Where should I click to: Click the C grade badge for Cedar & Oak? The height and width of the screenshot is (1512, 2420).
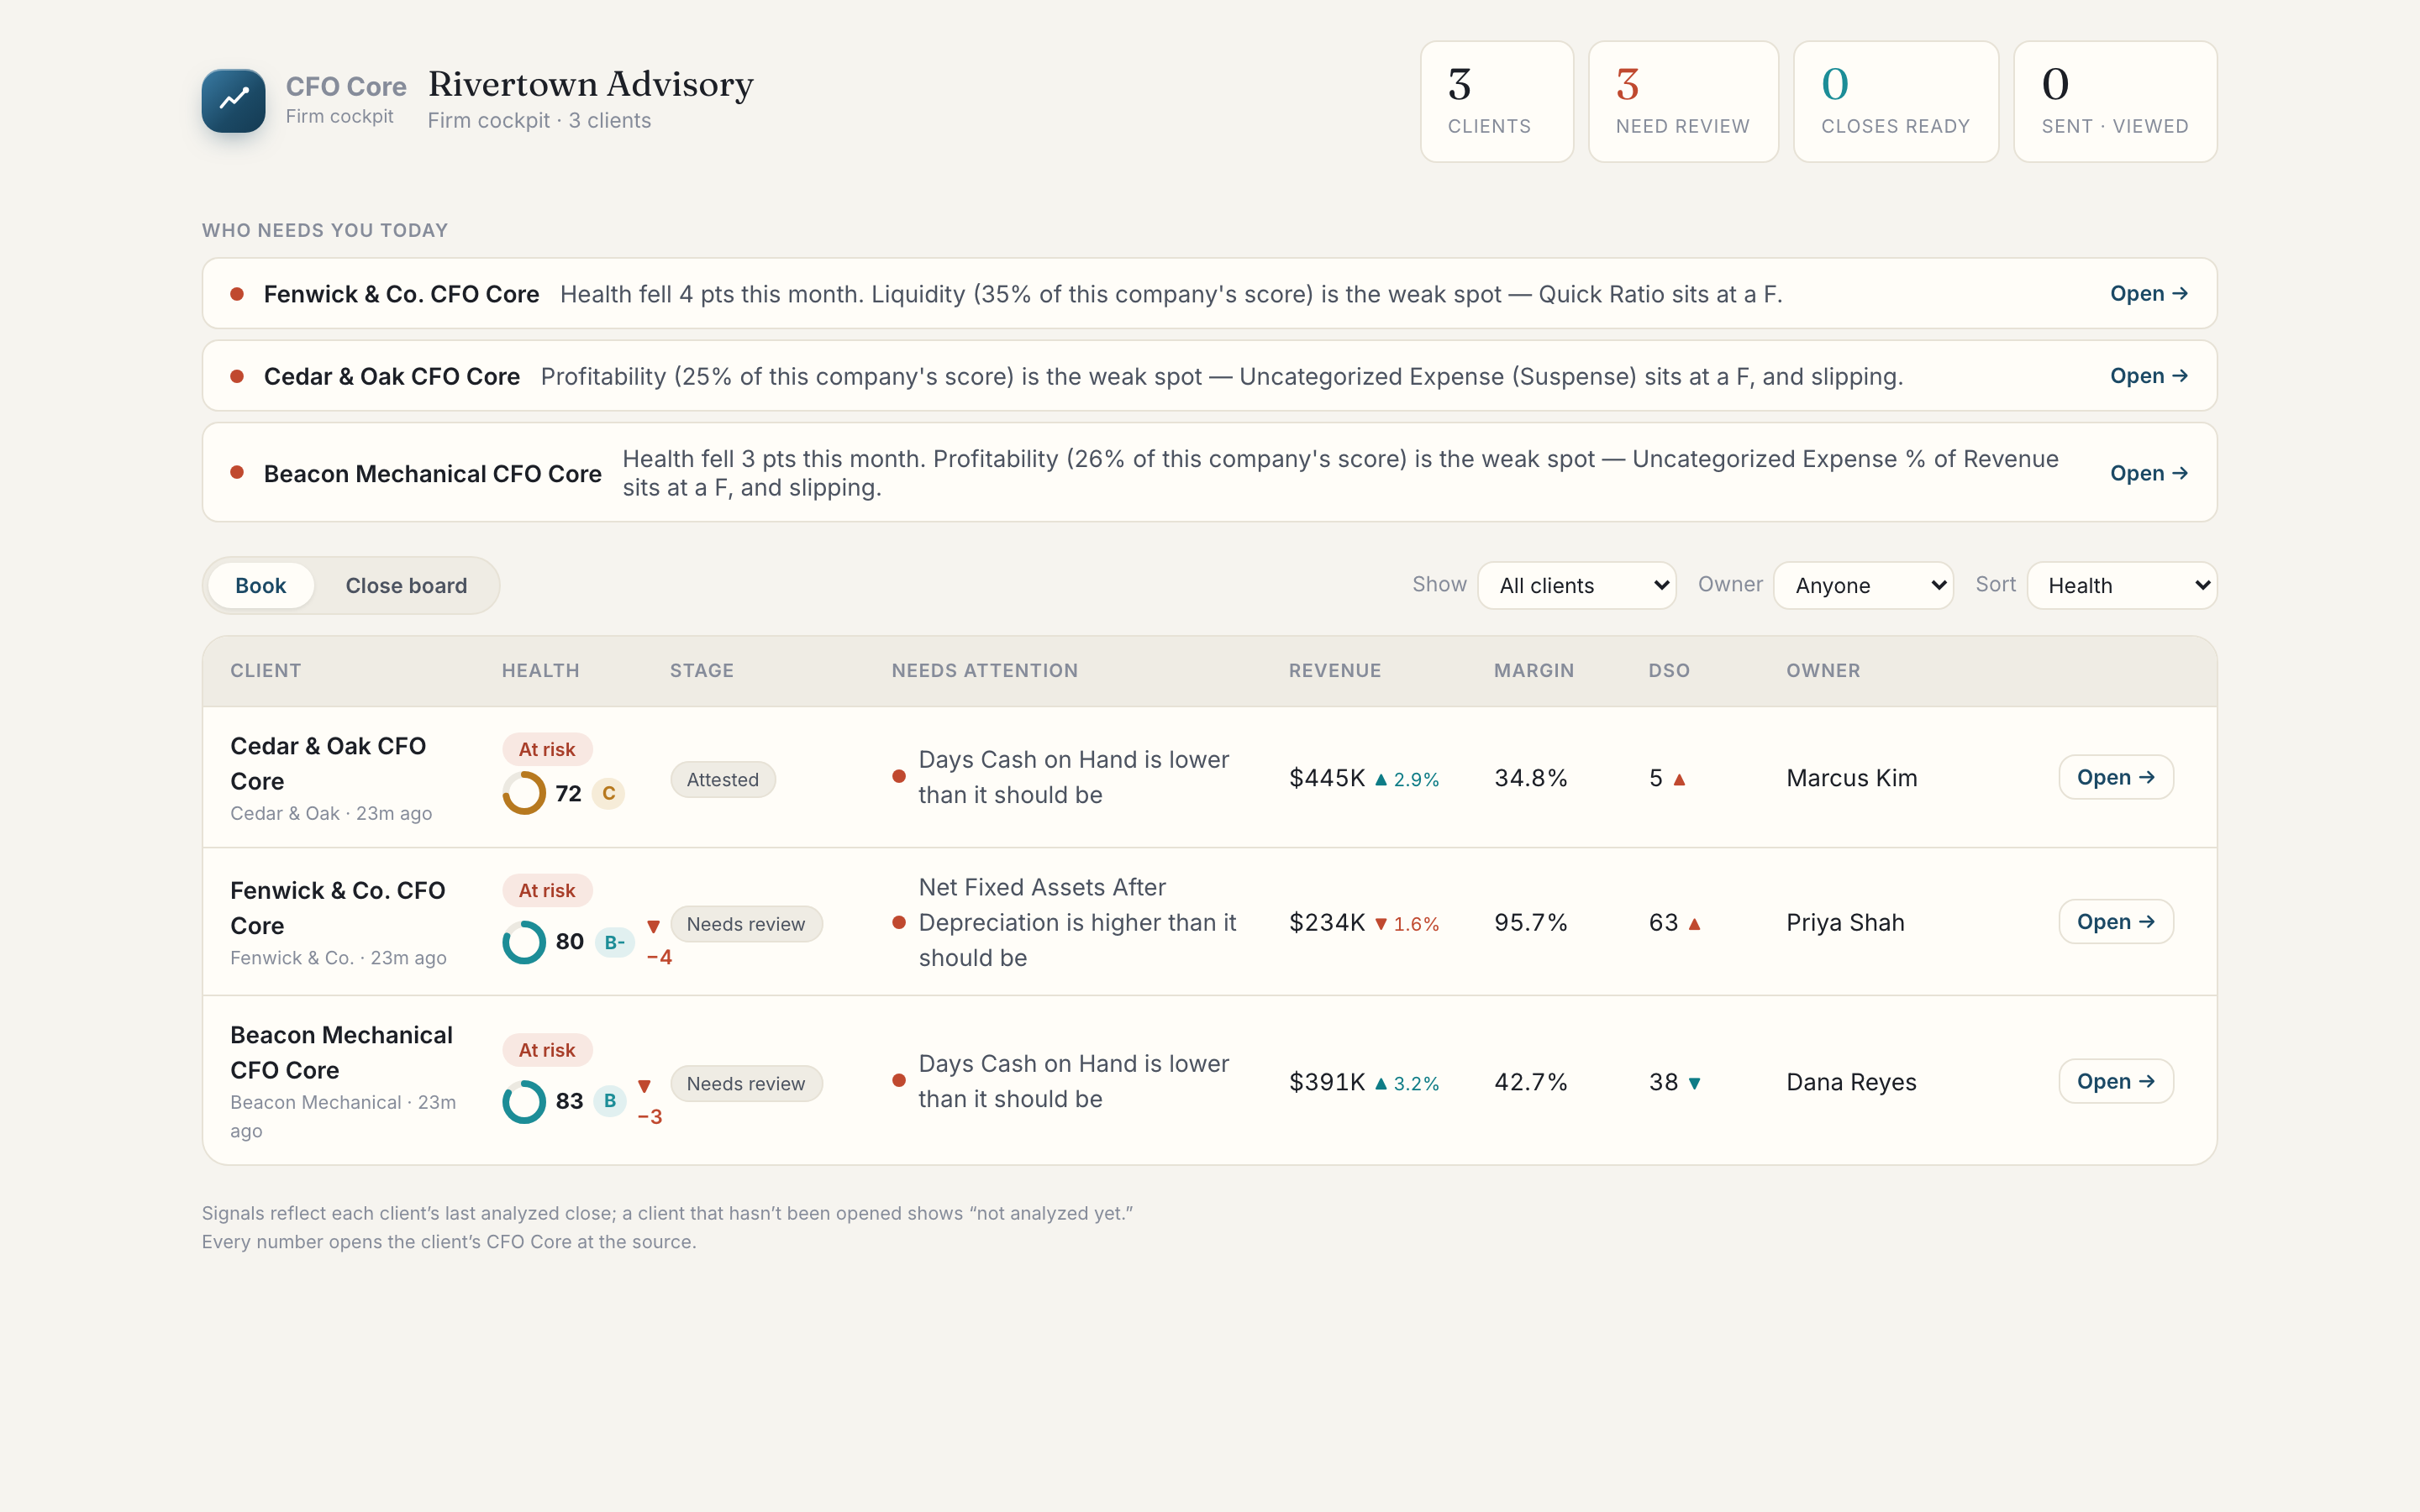click(x=608, y=793)
